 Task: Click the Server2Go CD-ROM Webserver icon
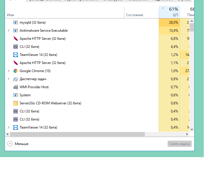click(16, 103)
